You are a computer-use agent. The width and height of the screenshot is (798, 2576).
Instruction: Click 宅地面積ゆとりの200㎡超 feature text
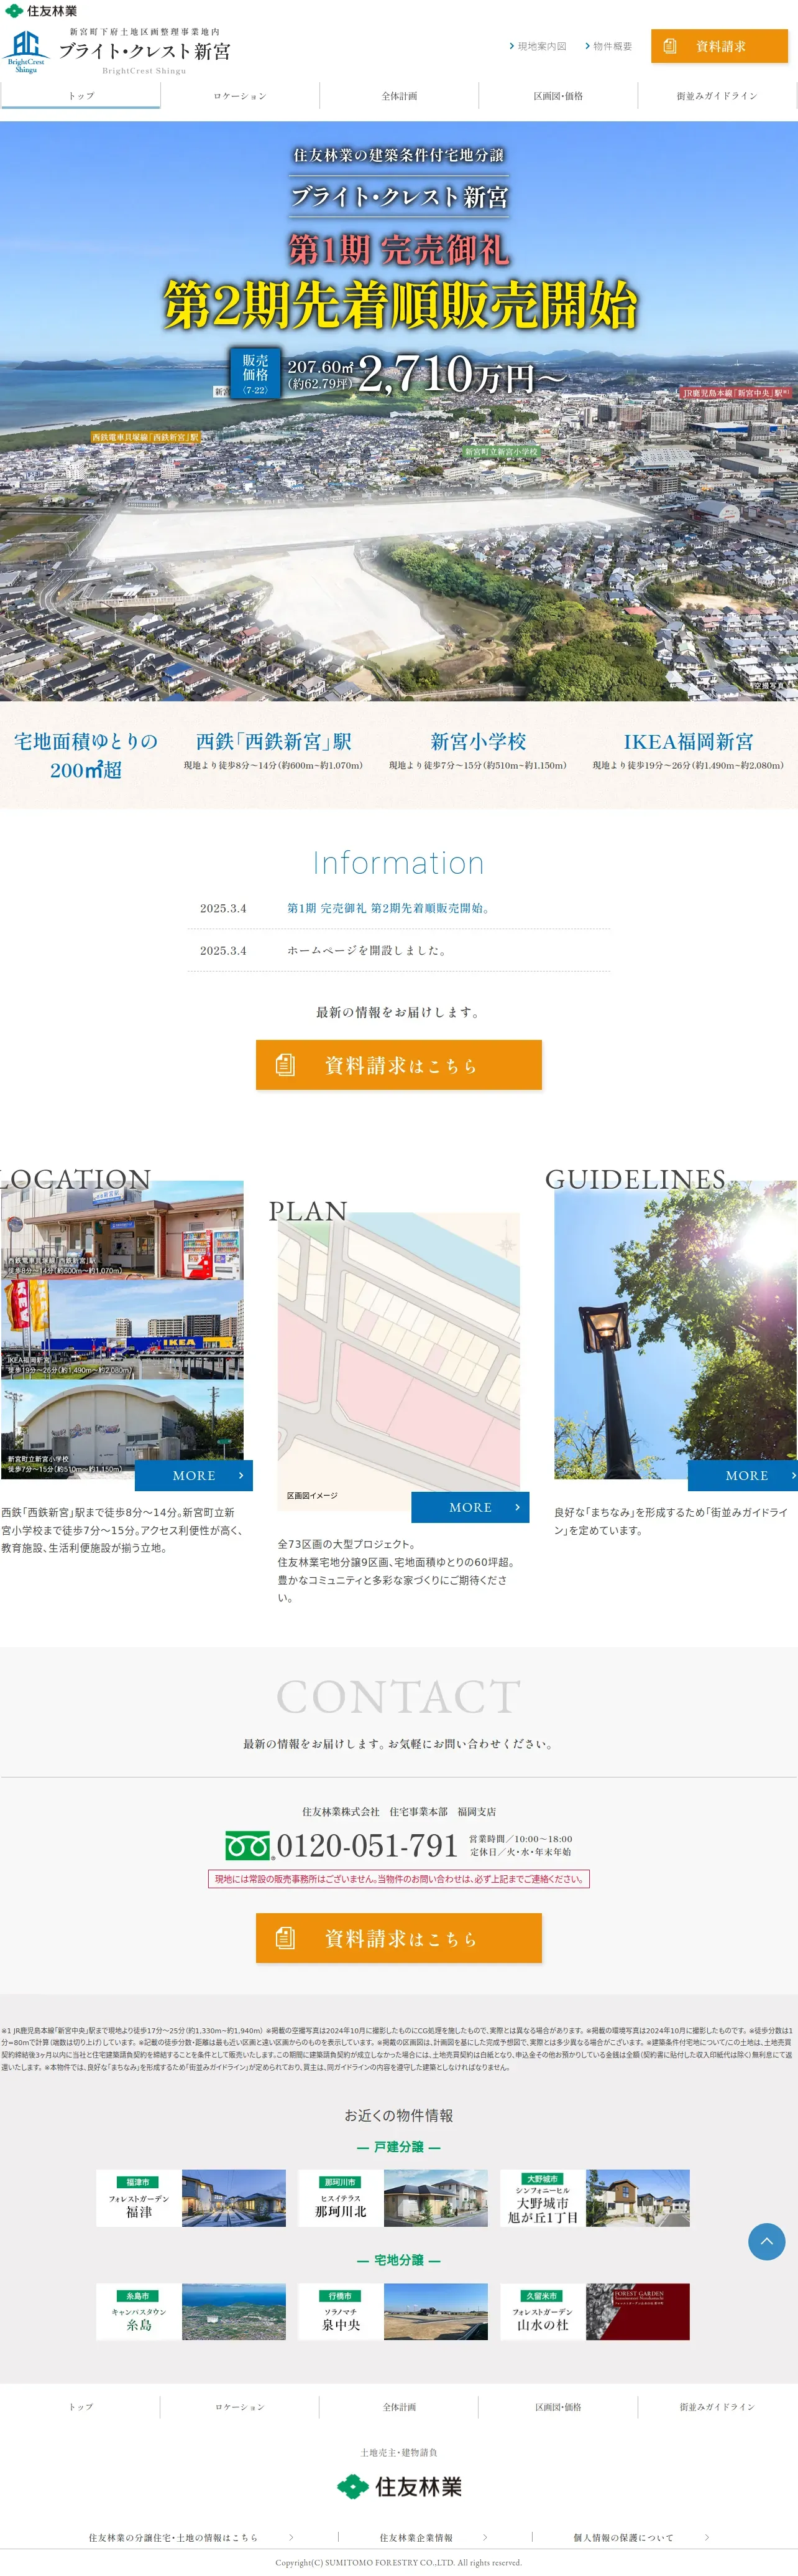(x=86, y=755)
